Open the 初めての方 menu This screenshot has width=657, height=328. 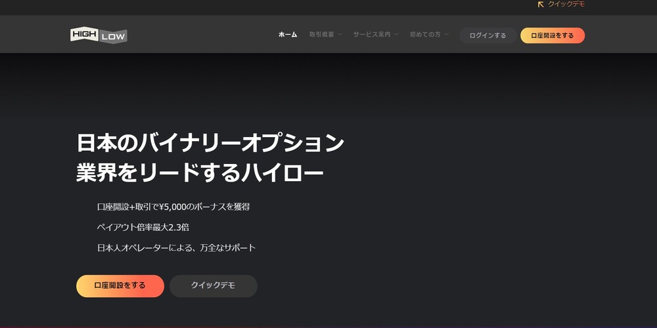tap(425, 35)
